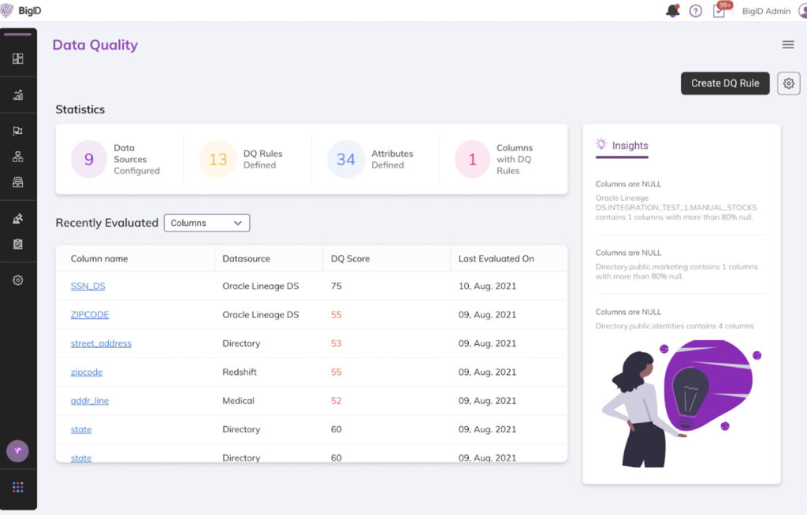The image size is (807, 515).
Task: Select the Policies flag icon in the sidebar
Action: [x=17, y=131]
